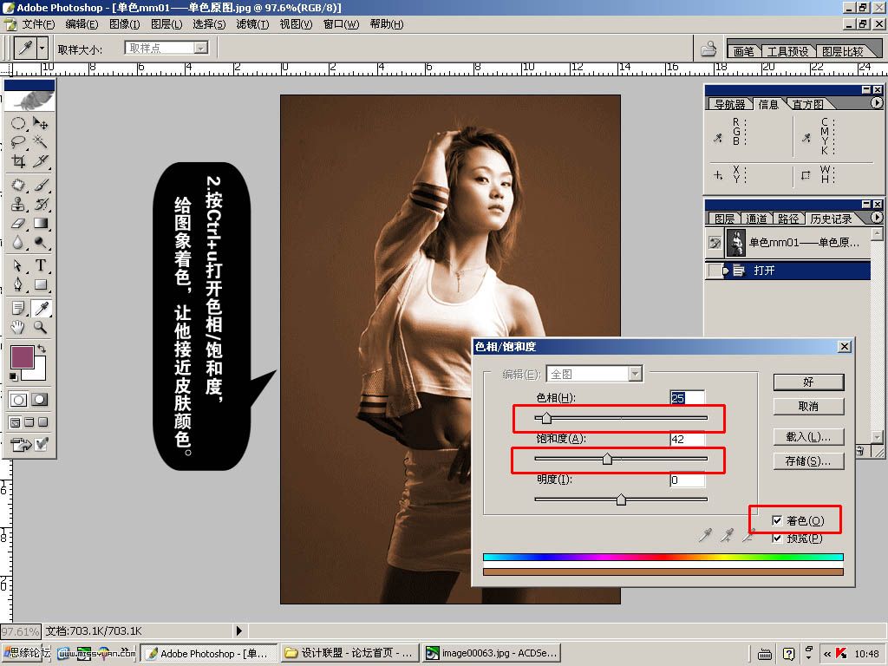Select the Hand tool
The height and width of the screenshot is (666, 888).
[18, 327]
